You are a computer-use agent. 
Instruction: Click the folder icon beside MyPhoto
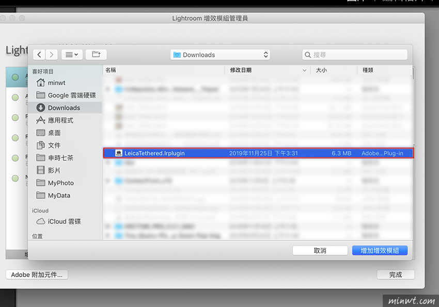[x=41, y=183]
